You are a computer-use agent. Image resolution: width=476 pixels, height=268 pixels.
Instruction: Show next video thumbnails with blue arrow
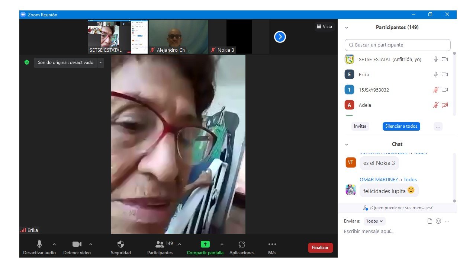click(280, 37)
